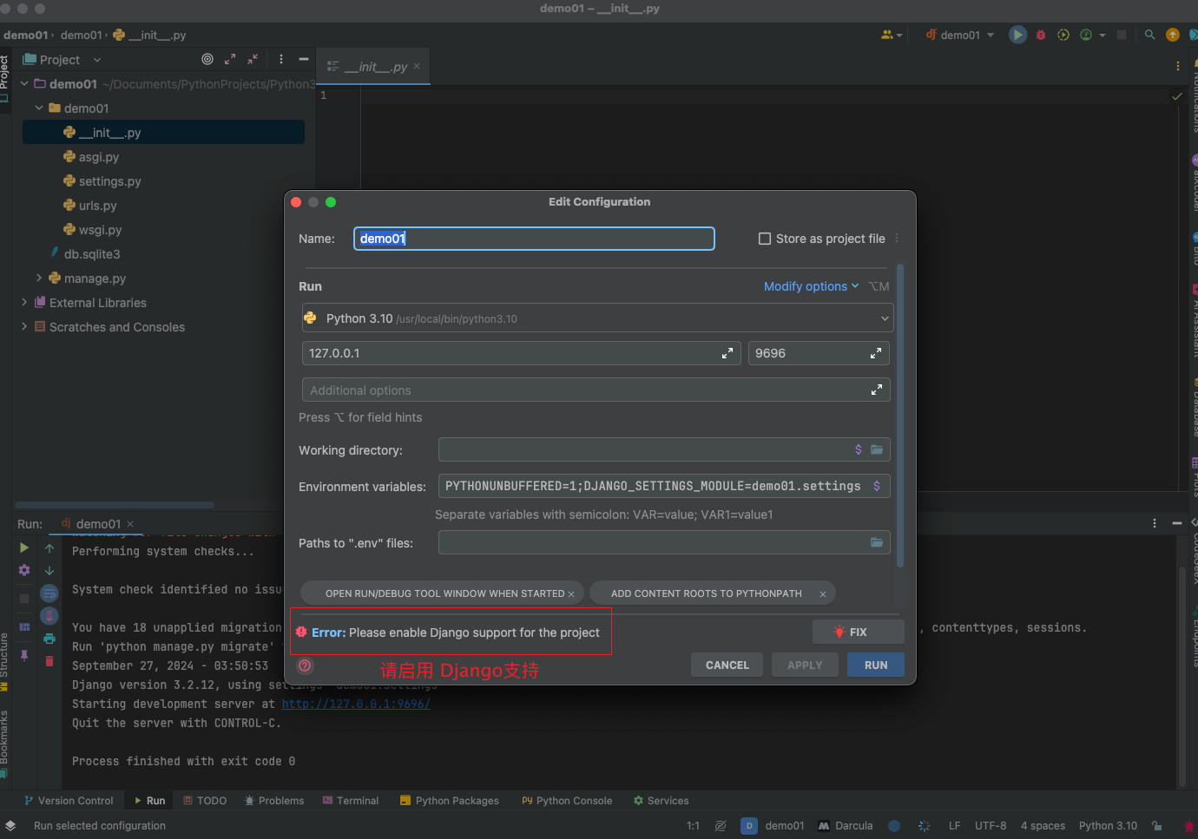This screenshot has height=839, width=1198.
Task: Clear all Run console output
Action: 49,661
